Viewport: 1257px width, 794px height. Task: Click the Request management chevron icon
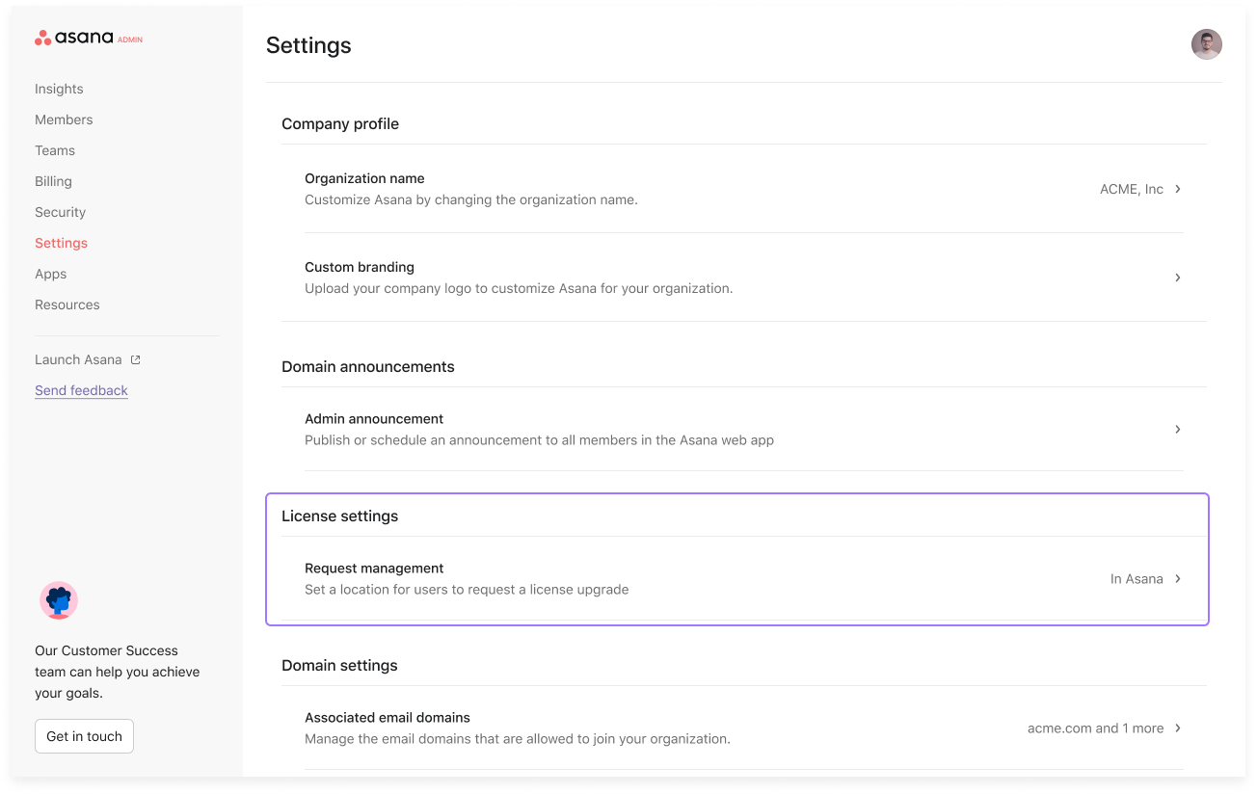1177,578
